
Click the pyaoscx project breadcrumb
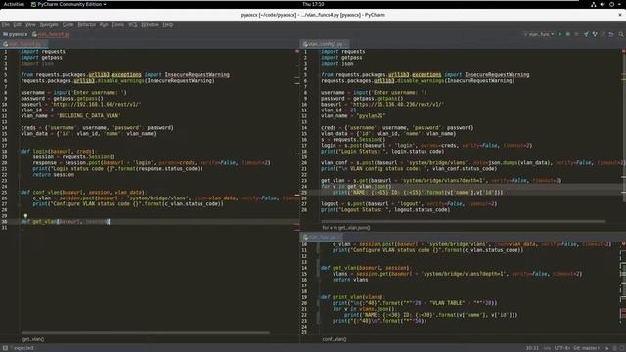16,35
